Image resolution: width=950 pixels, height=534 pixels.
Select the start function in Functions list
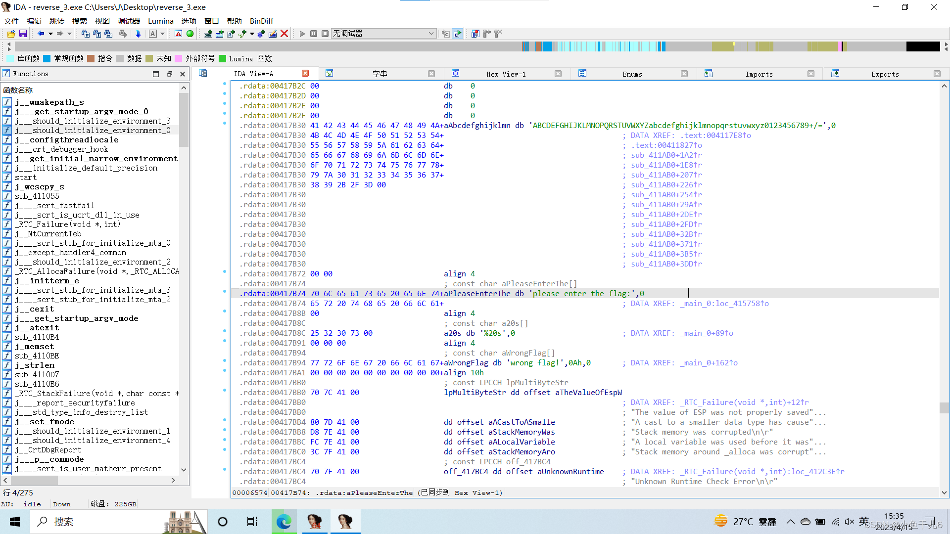pos(26,177)
